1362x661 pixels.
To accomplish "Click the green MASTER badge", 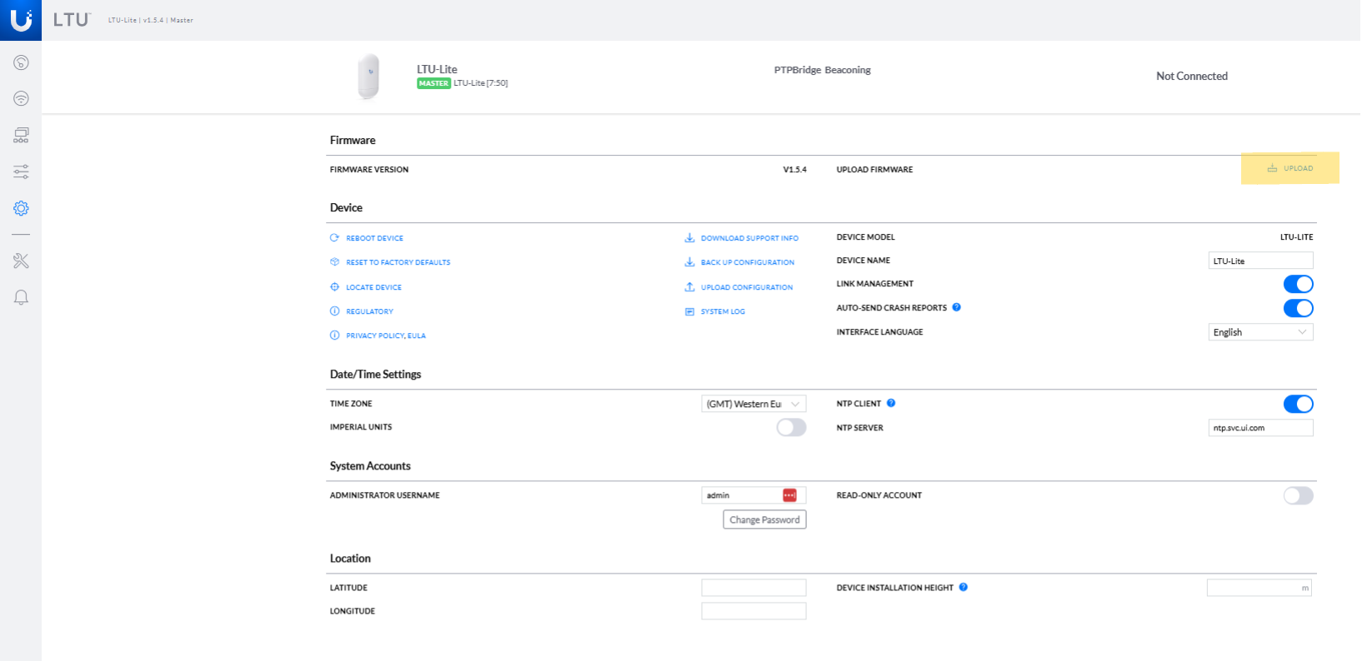I will tap(433, 83).
